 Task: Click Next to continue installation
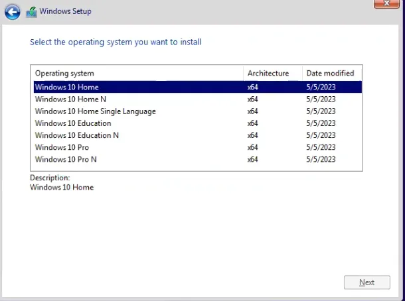(x=366, y=282)
